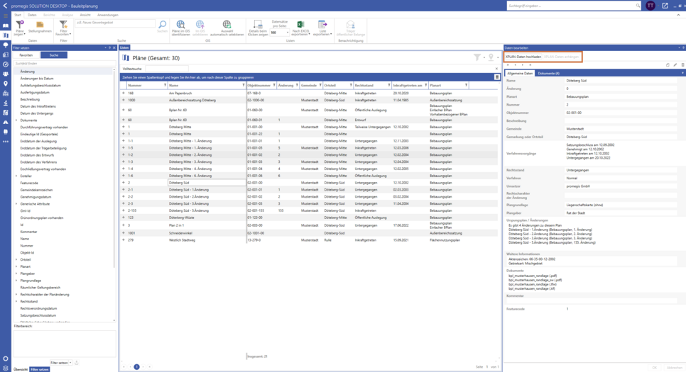Click the open-in-new-window icon in title bar
The width and height of the screenshot is (686, 372).
665,6
